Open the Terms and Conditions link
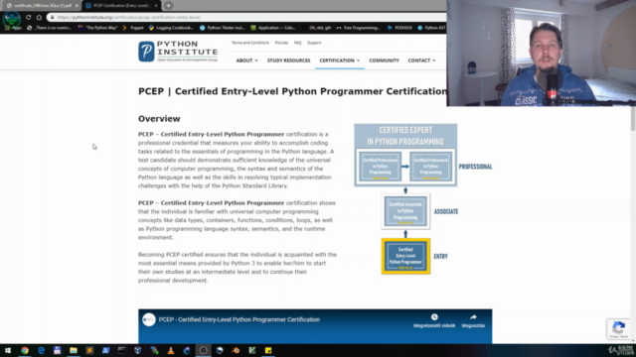 (250, 43)
